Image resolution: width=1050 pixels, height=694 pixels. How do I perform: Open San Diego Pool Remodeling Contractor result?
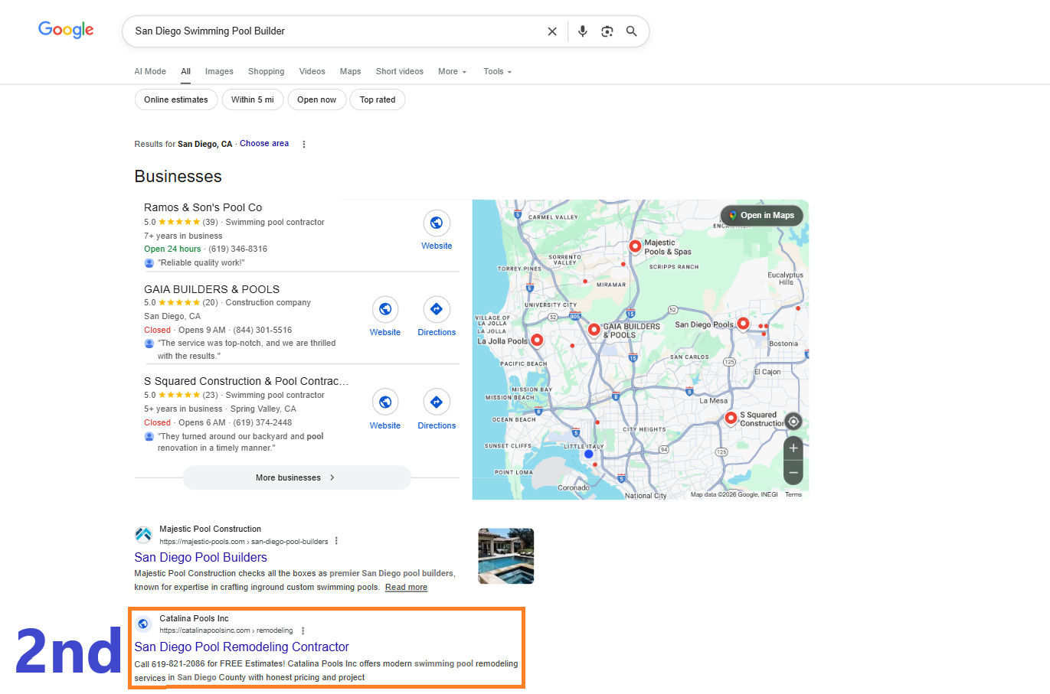pos(241,647)
